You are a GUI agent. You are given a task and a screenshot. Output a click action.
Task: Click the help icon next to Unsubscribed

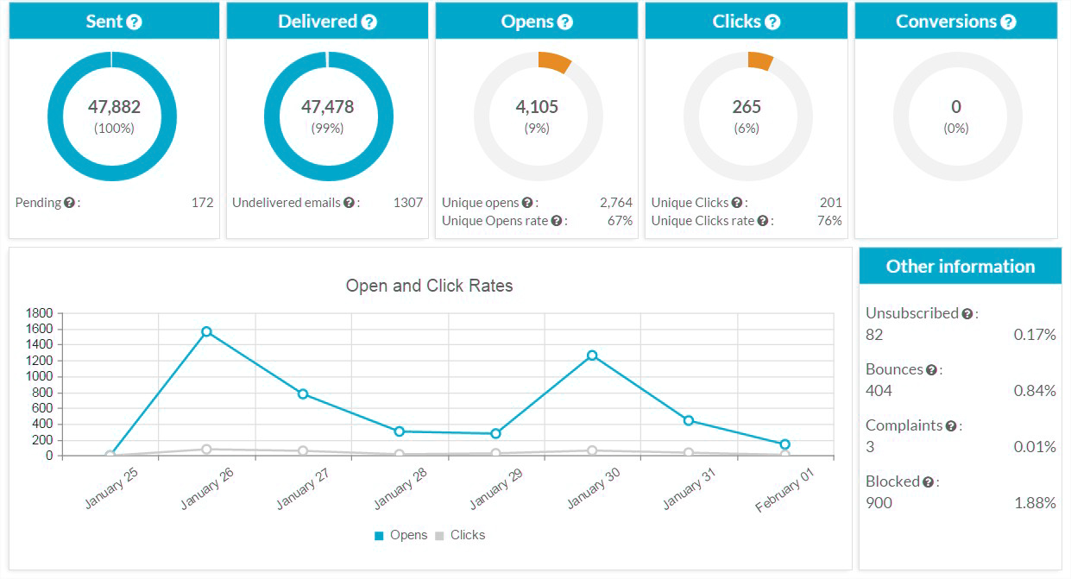967,314
